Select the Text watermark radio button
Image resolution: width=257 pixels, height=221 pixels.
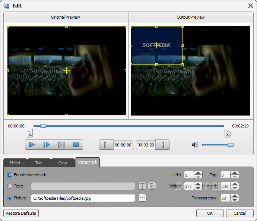click(10, 186)
